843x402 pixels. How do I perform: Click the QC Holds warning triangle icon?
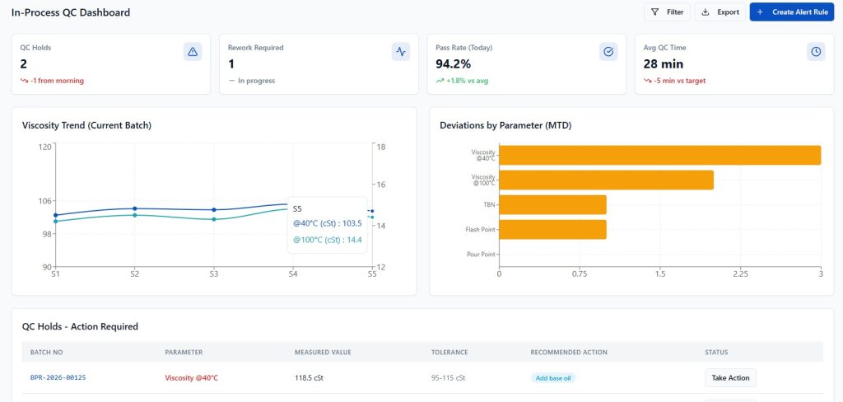click(193, 52)
